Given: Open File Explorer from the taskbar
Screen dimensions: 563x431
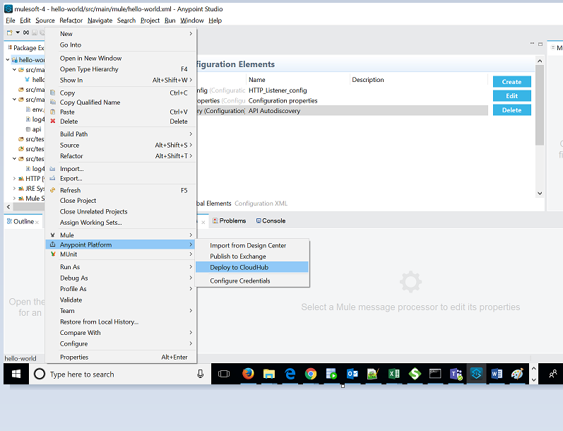Looking at the screenshot, I should coord(268,374).
